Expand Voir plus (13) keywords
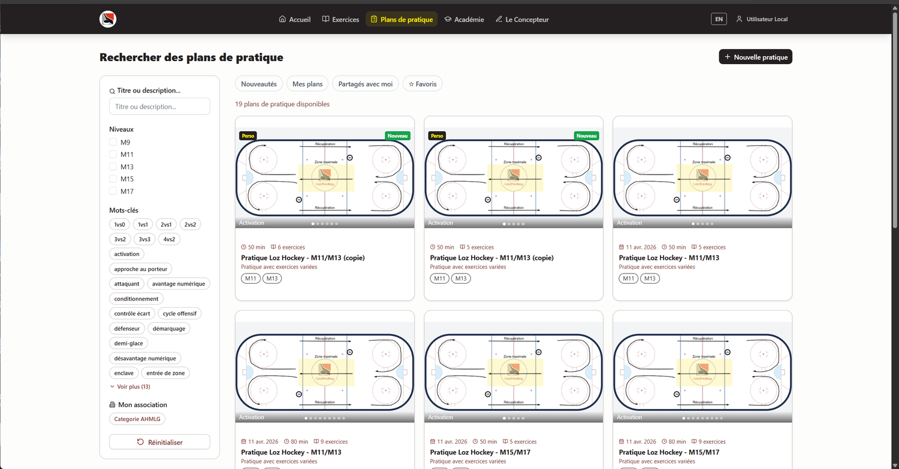 click(130, 387)
